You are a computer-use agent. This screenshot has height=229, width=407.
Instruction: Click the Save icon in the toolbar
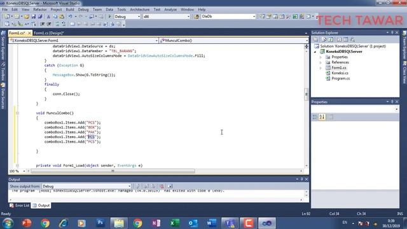point(34,17)
